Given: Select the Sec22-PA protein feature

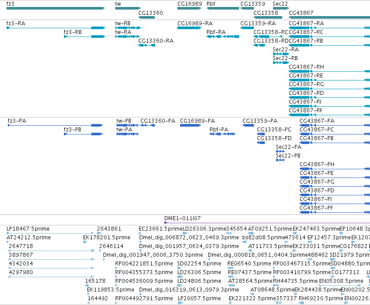Looking at the screenshot, I should click(280, 151).
